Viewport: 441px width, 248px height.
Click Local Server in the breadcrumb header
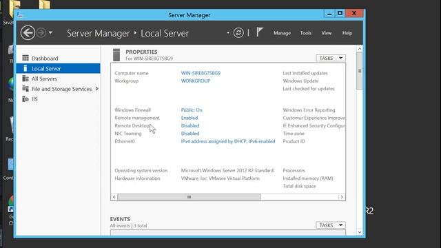165,33
